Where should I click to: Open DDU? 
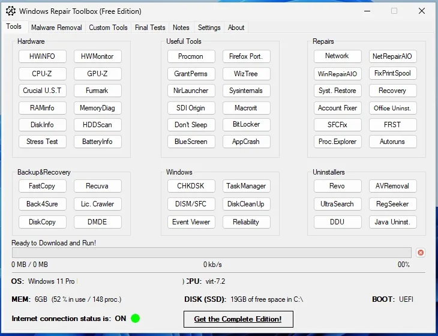tap(338, 222)
